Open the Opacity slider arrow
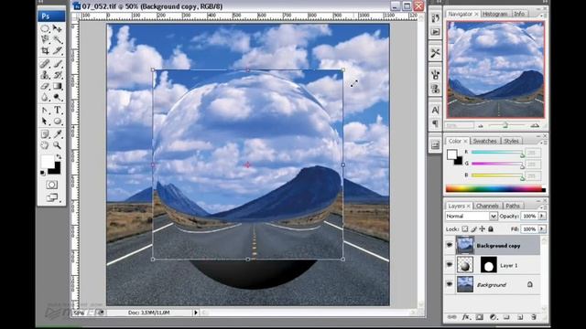This screenshot has height=329, width=586. click(x=541, y=216)
